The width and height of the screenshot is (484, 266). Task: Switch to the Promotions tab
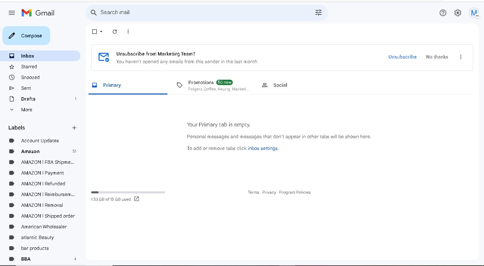pos(213,85)
